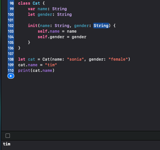Screen dimensions: 160x150
Task: Click the stop square in the debug bar
Action: click(x=8, y=135)
